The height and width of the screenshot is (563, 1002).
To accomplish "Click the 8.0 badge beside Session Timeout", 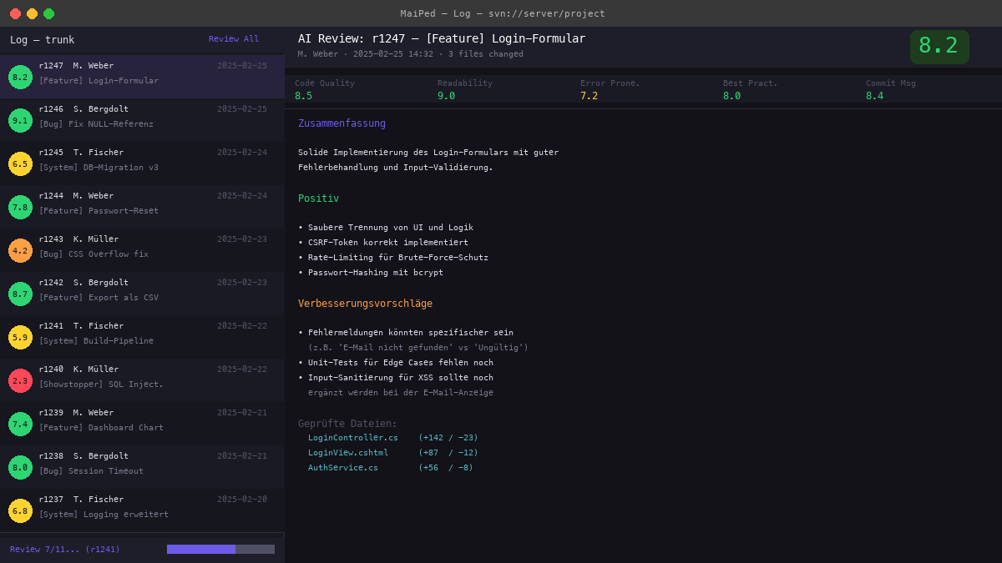I will [x=20, y=467].
